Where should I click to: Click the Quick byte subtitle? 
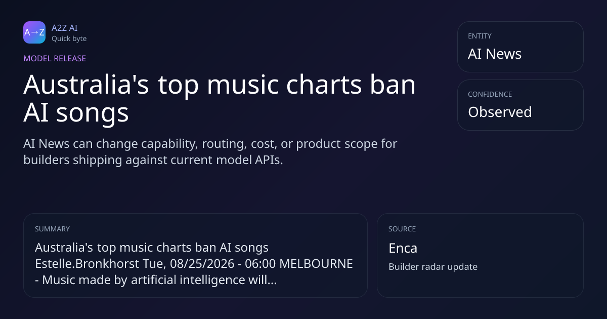click(x=69, y=38)
